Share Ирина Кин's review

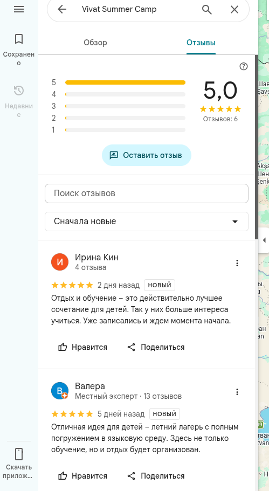[x=156, y=347]
